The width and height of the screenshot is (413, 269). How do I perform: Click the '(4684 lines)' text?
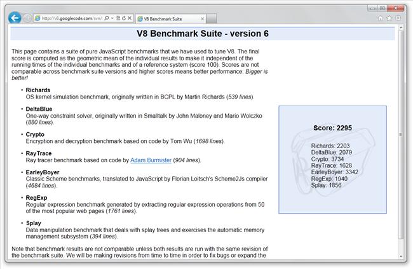pos(41,186)
